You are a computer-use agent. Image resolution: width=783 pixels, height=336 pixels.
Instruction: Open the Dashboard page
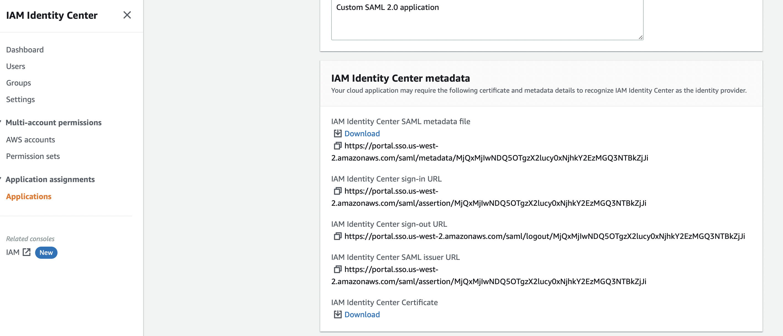tap(25, 49)
